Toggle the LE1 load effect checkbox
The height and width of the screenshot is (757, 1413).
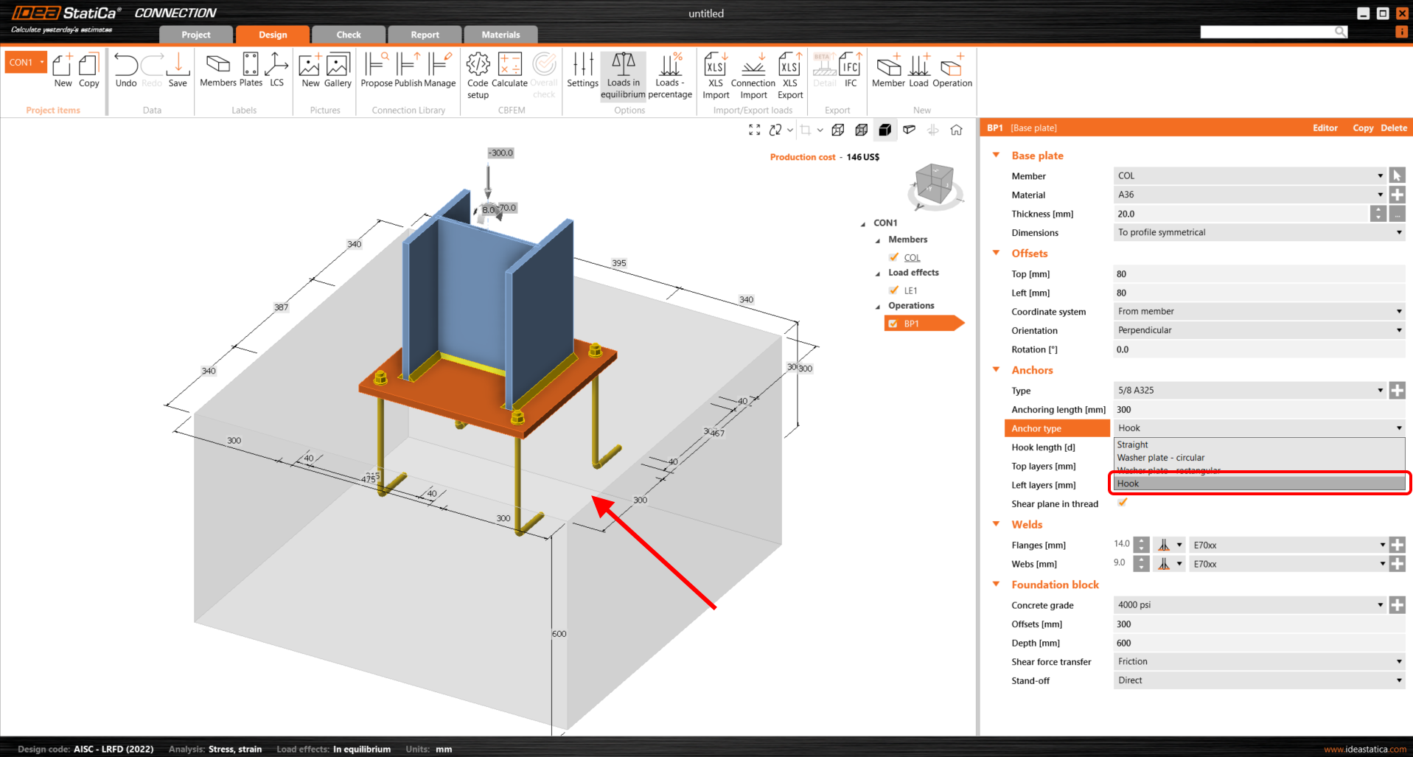point(893,290)
